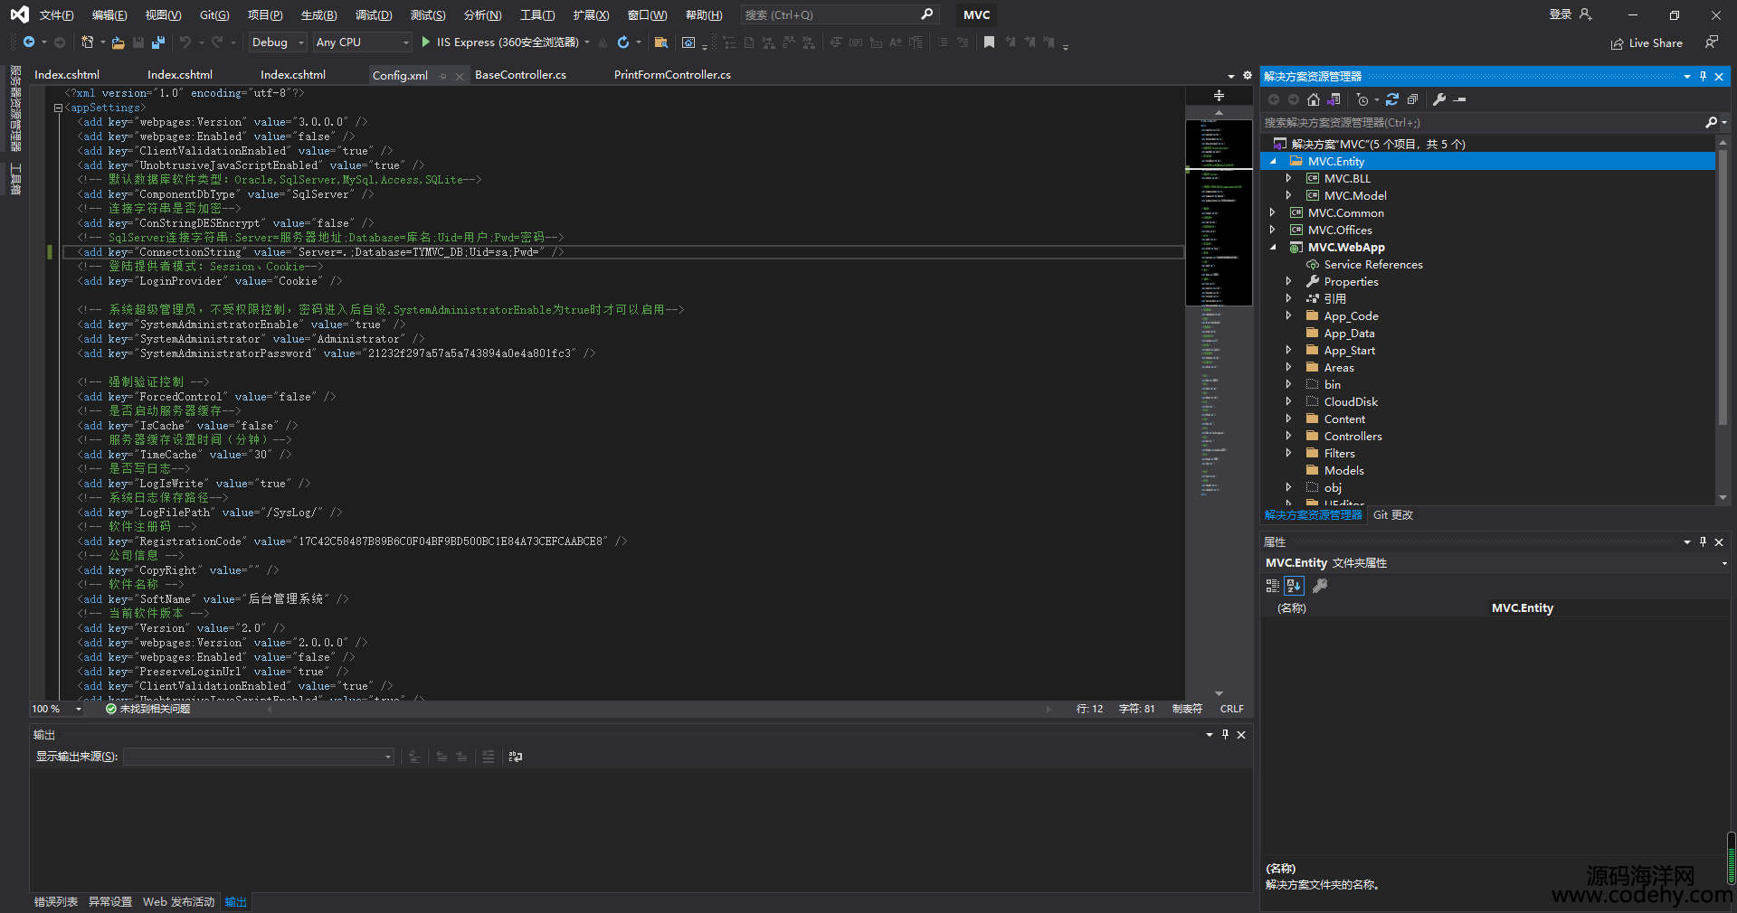
Task: Start debugging with the green IIS Express arrow
Action: 426,42
